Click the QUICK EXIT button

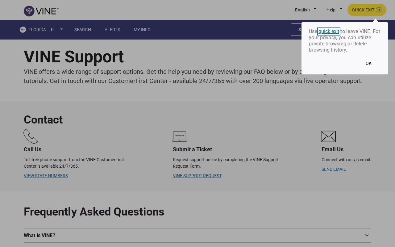click(367, 10)
